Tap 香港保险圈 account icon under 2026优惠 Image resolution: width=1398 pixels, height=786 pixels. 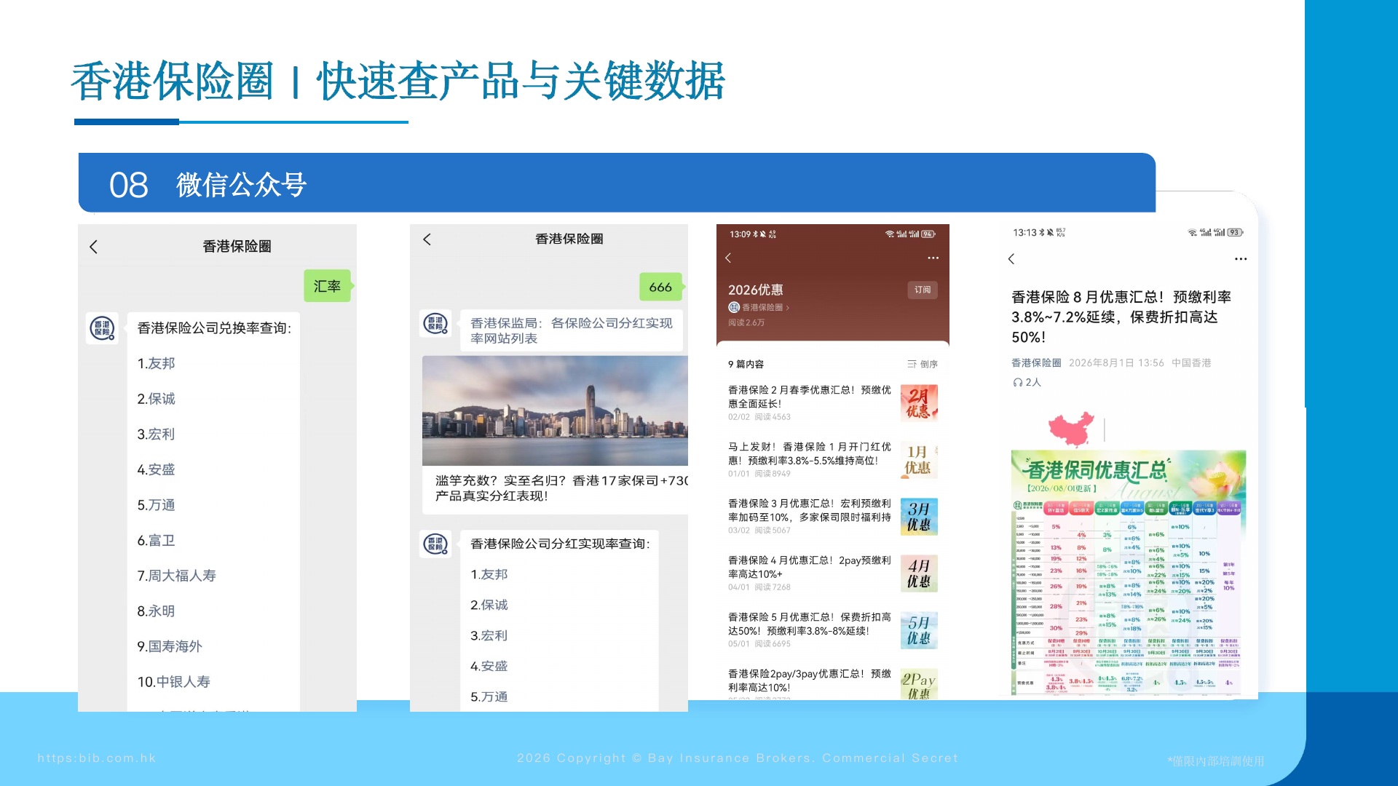pos(734,307)
